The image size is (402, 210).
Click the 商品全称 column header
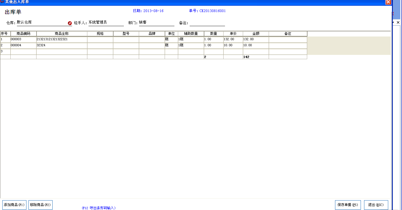(62, 34)
